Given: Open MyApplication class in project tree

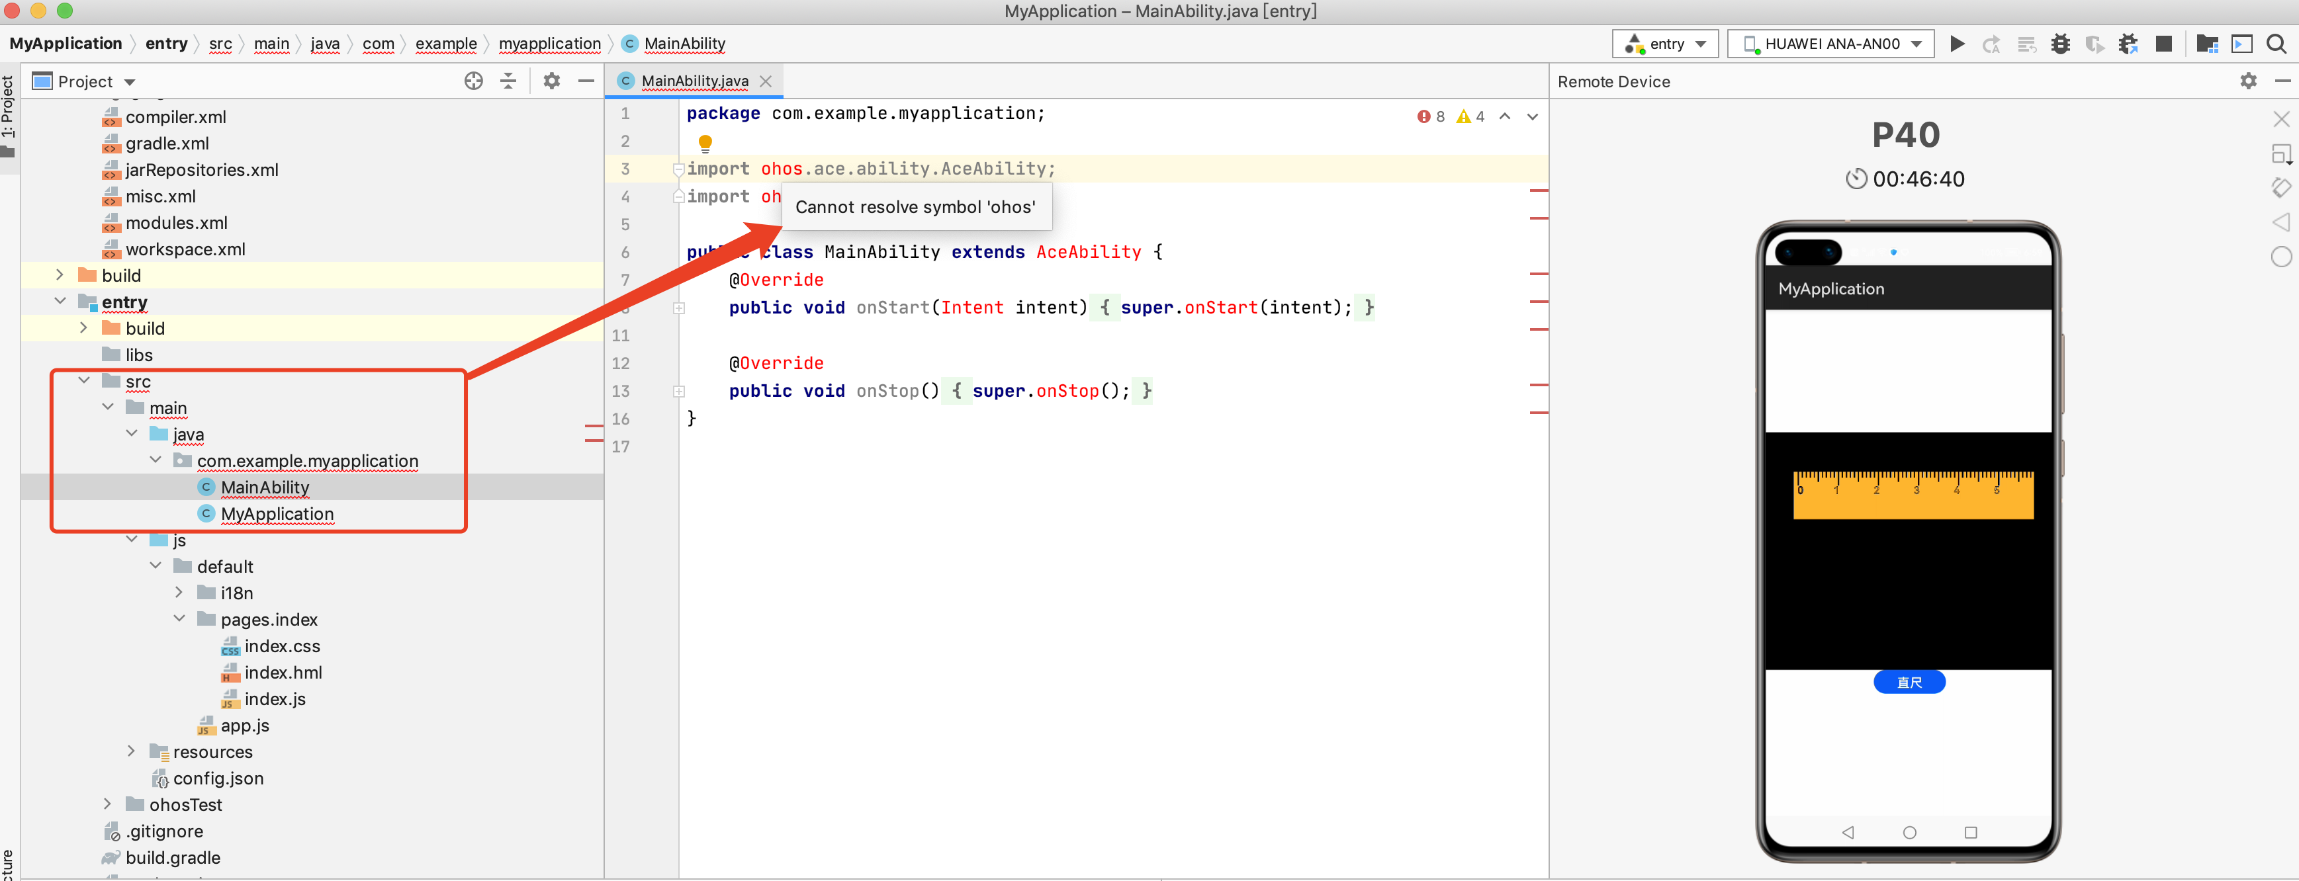Looking at the screenshot, I should pyautogui.click(x=277, y=514).
